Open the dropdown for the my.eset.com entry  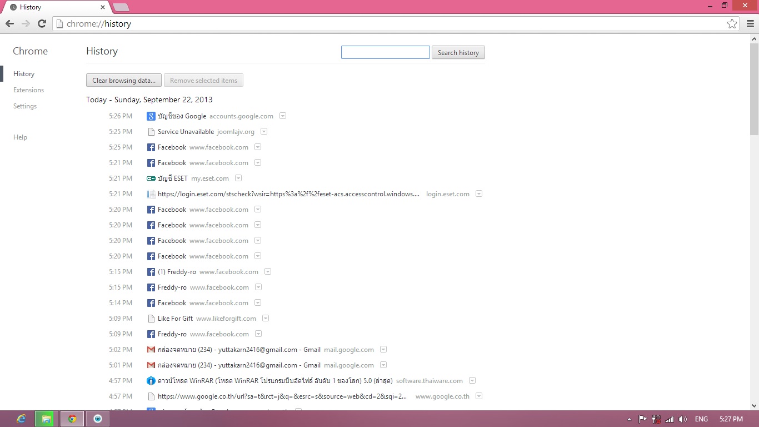coord(238,178)
